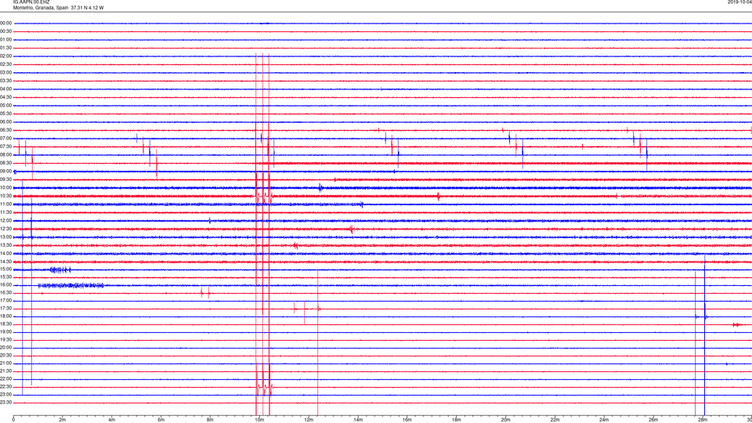Click the 12:30 hour label

[x=5, y=229]
